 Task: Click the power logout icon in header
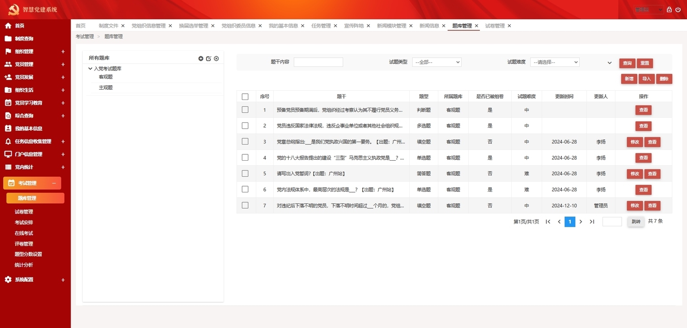coord(678,9)
